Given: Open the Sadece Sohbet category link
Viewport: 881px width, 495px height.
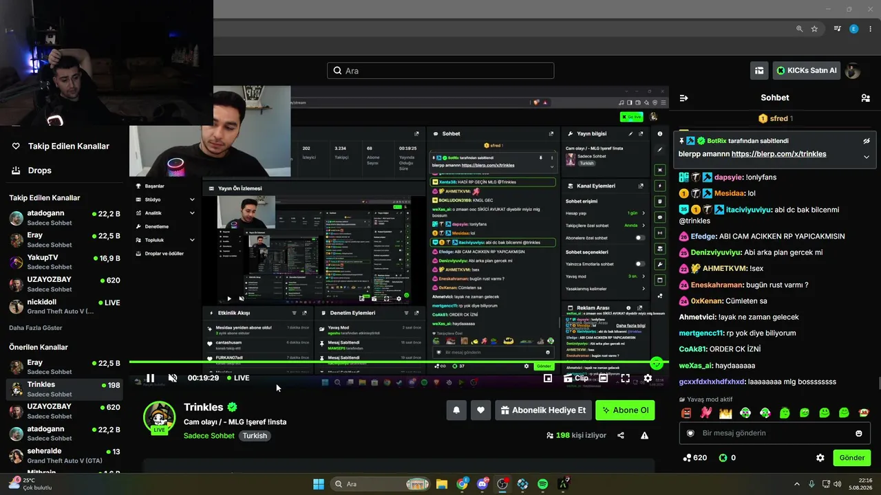Looking at the screenshot, I should click(209, 436).
